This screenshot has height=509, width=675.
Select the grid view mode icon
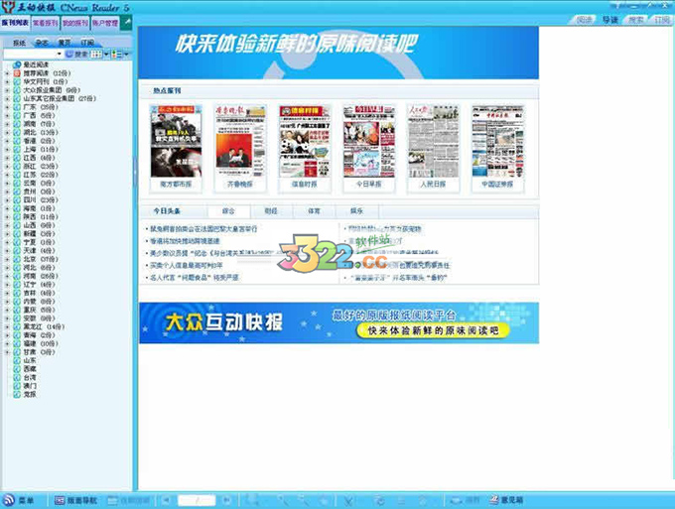coord(97,55)
